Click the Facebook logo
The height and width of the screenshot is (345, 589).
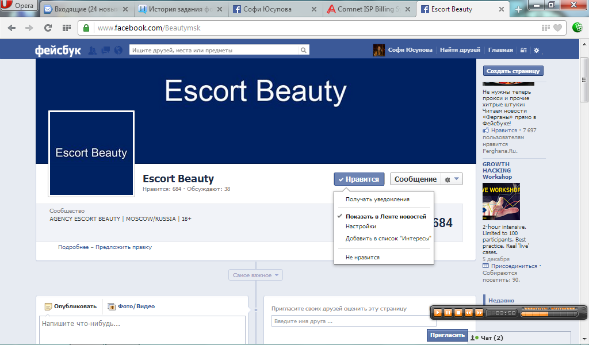[x=58, y=50]
